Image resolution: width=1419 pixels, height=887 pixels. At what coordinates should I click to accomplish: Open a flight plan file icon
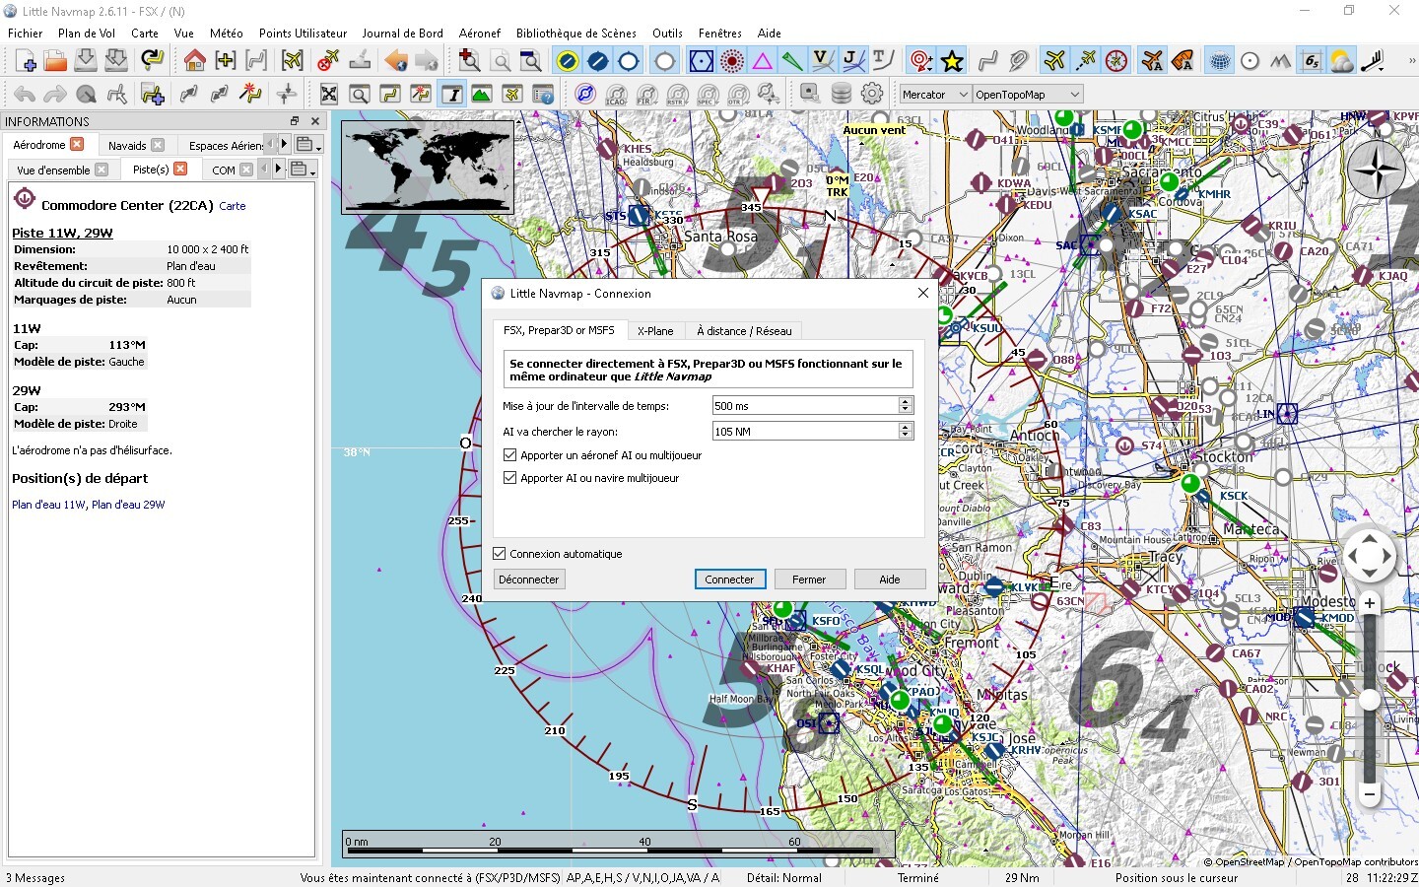click(x=55, y=61)
